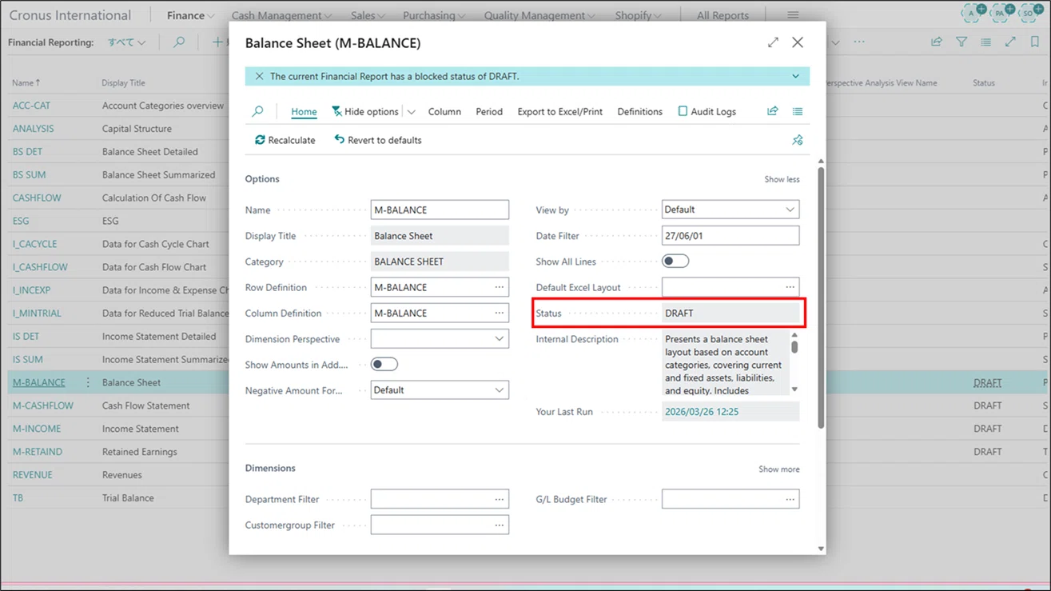The image size is (1051, 591).
Task: Show row options for M-BALANCE
Action: pyautogui.click(x=88, y=382)
